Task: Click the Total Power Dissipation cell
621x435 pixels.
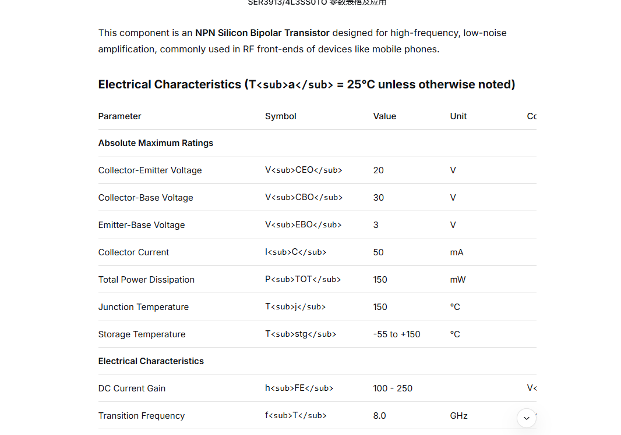Action: pyautogui.click(x=146, y=280)
